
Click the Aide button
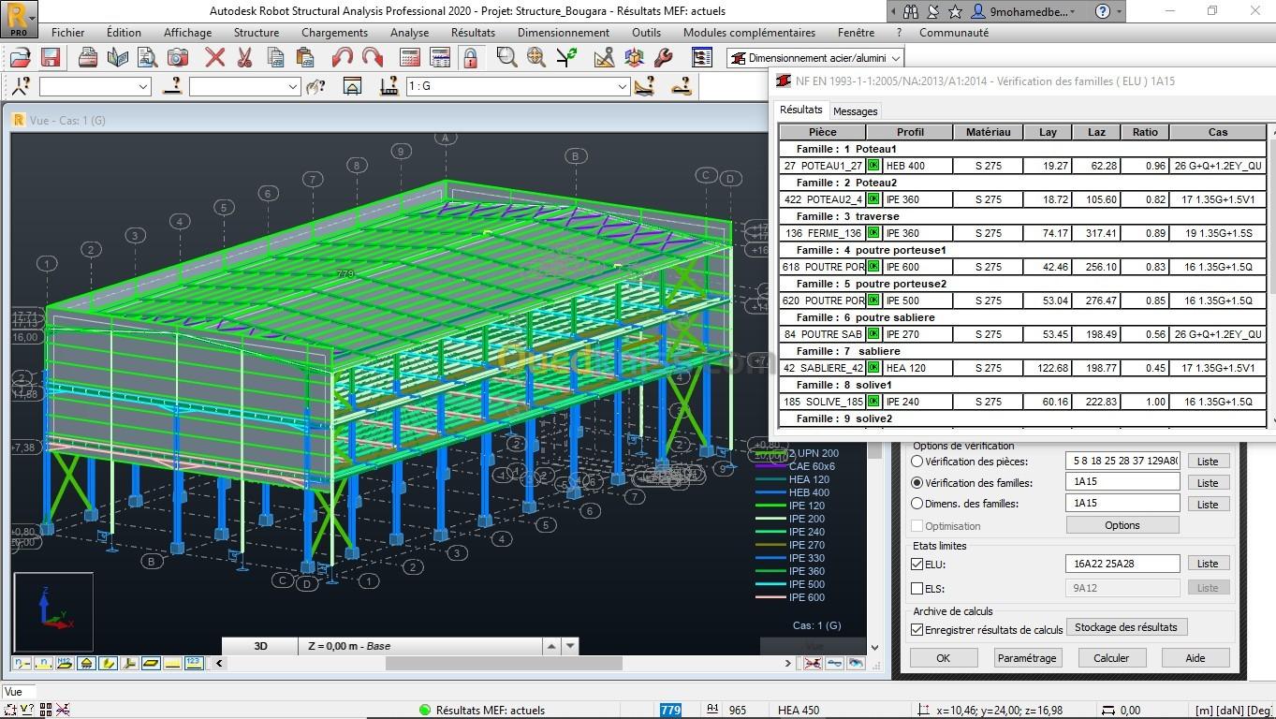pyautogui.click(x=1195, y=658)
